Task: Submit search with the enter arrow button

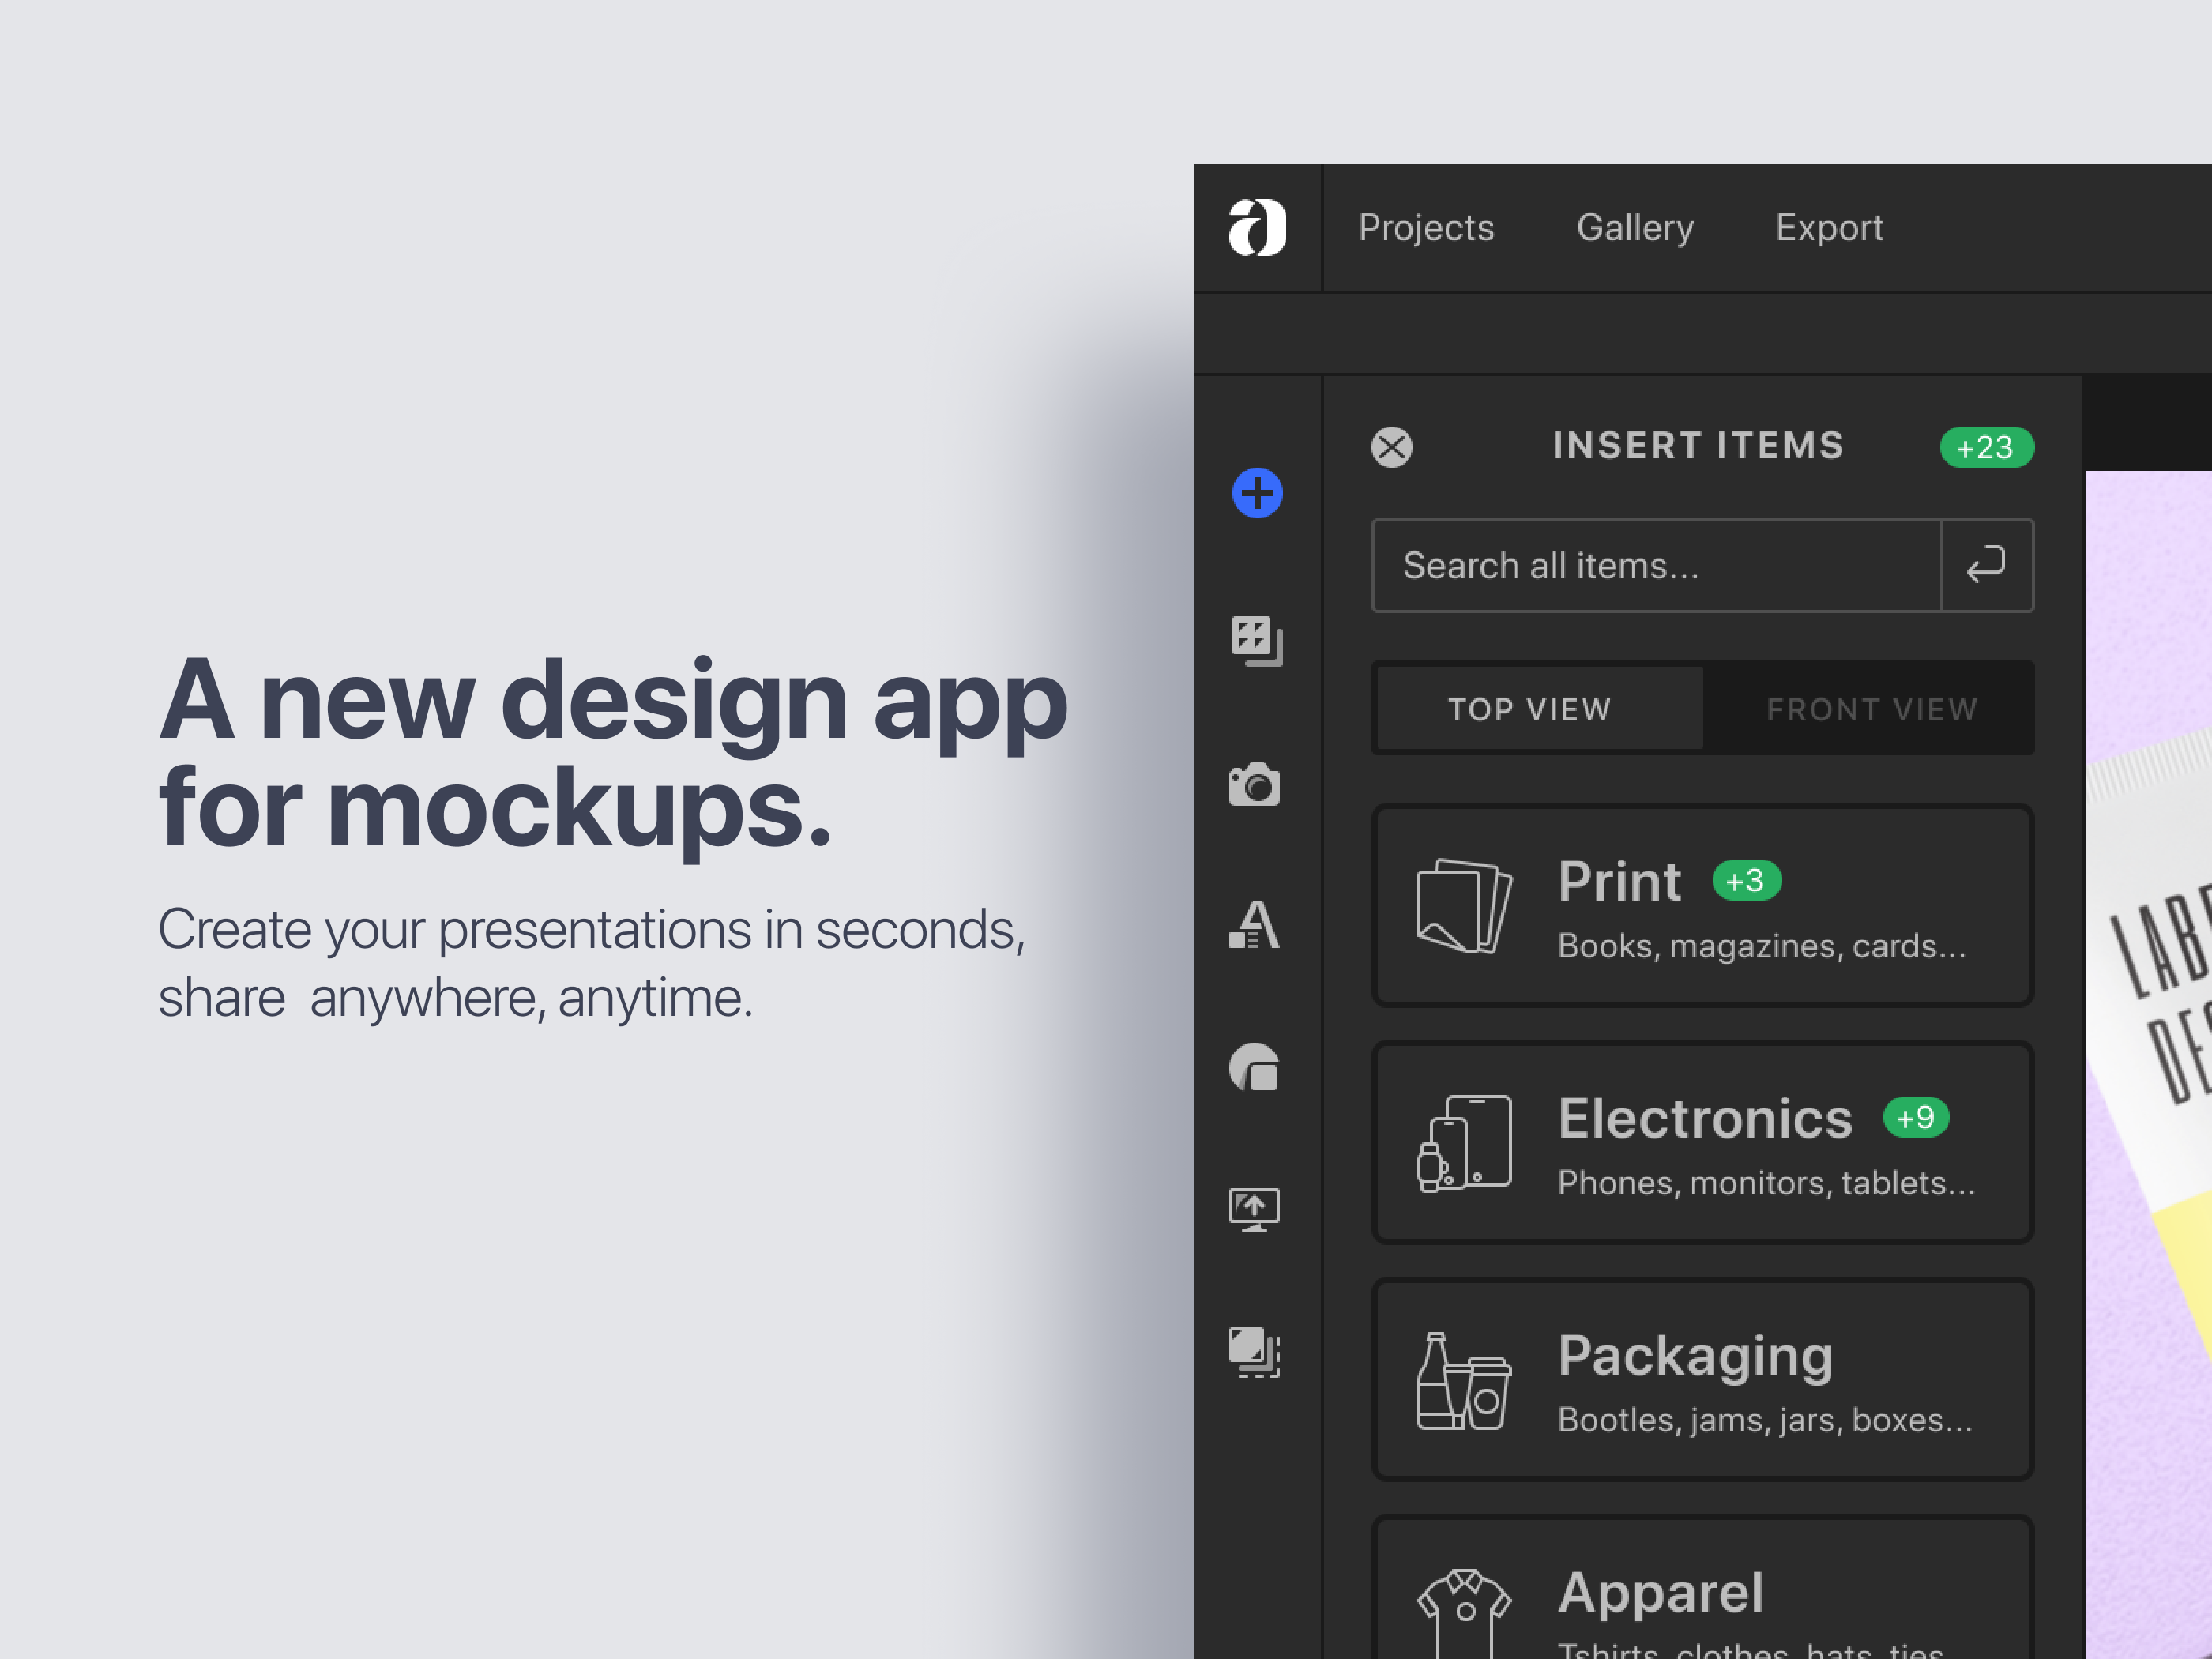Action: [1986, 565]
